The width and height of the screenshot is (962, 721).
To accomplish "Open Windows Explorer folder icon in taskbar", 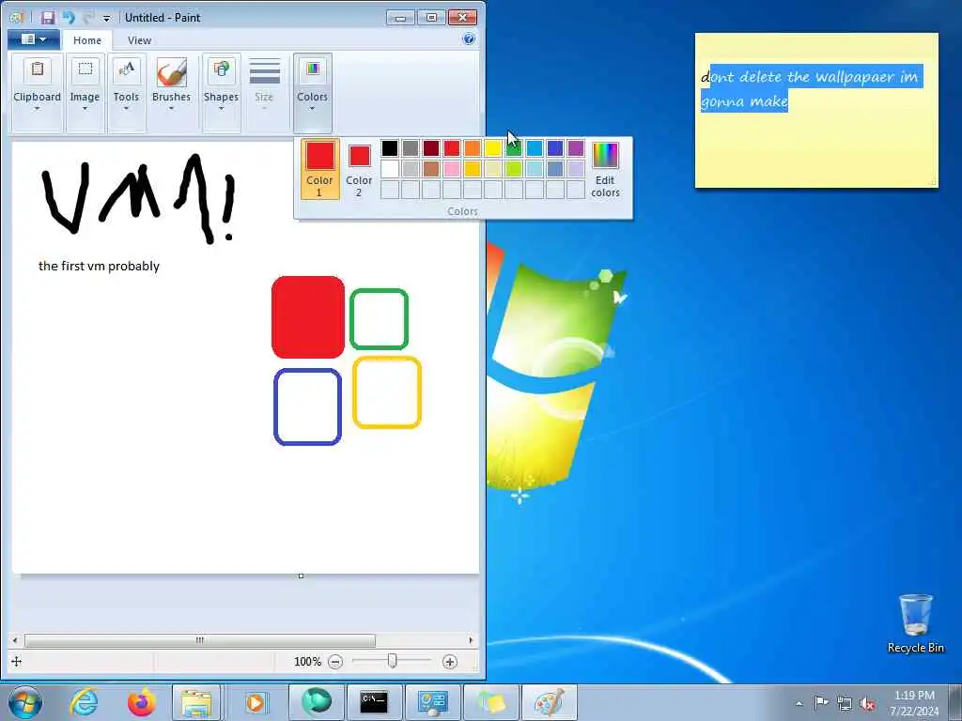I will coord(196,702).
